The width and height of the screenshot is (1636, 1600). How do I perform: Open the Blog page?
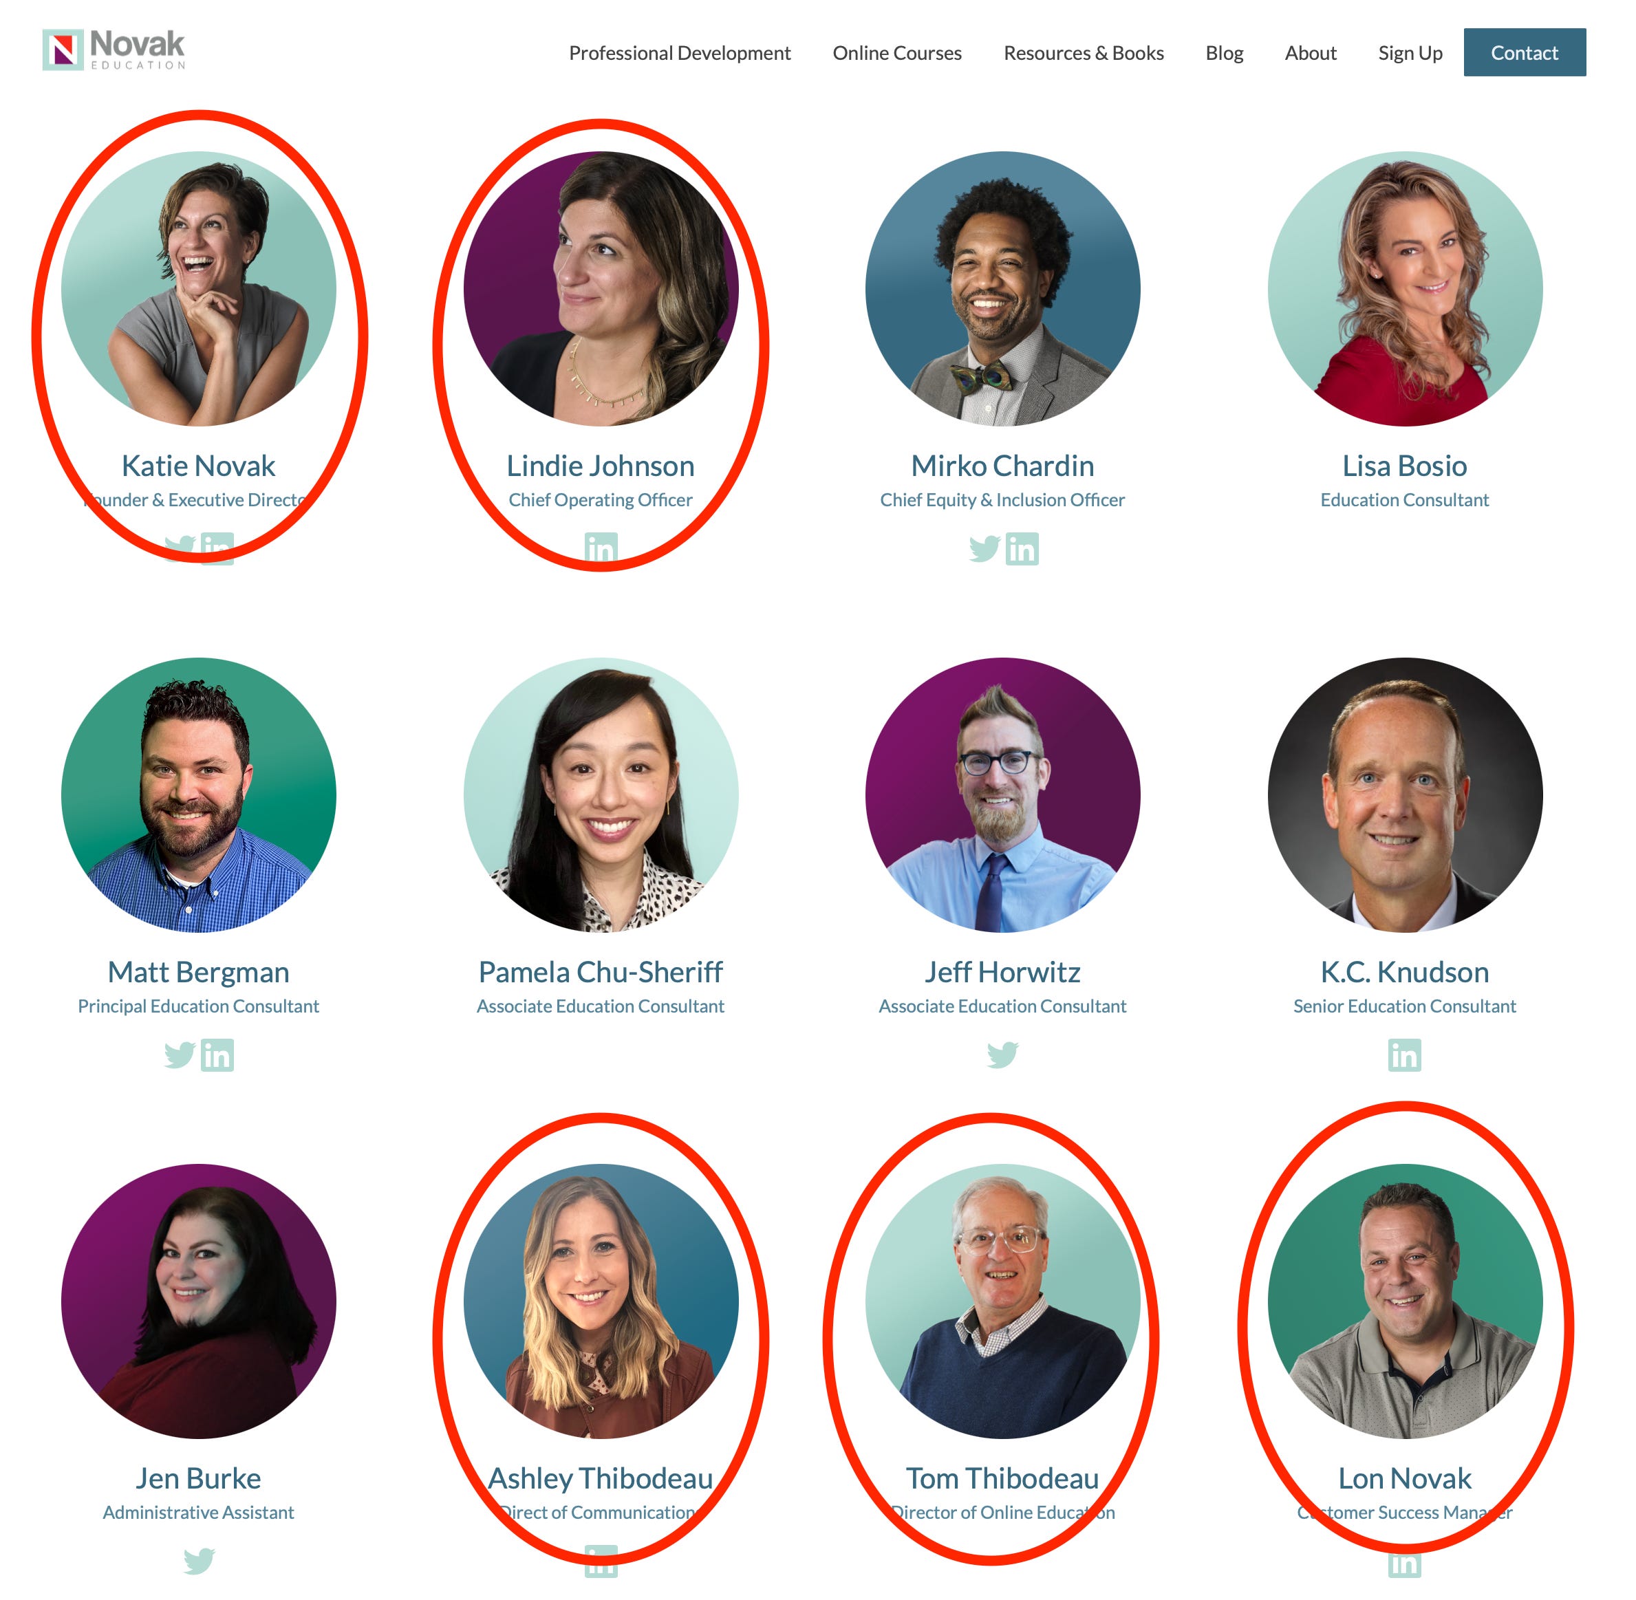click(x=1225, y=53)
